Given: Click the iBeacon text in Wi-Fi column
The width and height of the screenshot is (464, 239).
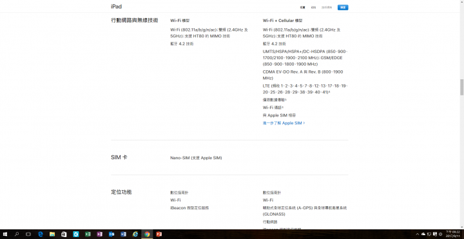Looking at the screenshot, I should point(189,208).
